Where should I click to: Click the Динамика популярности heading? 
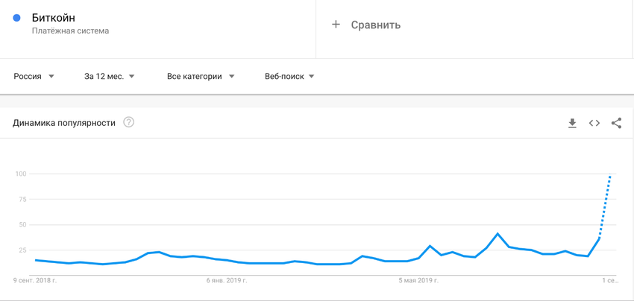tap(64, 123)
